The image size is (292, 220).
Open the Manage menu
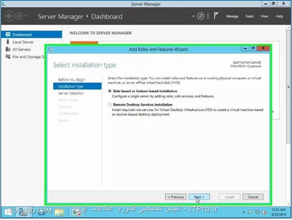(232, 16)
